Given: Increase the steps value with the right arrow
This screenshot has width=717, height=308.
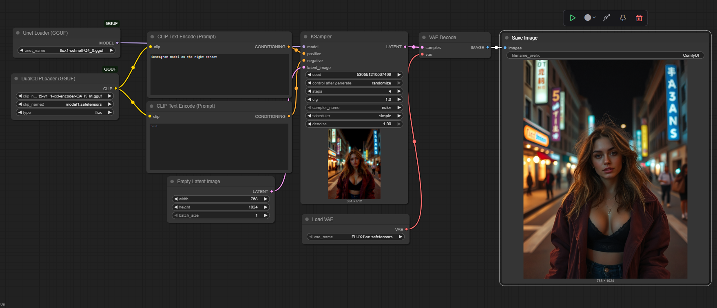Looking at the screenshot, I should coord(399,91).
